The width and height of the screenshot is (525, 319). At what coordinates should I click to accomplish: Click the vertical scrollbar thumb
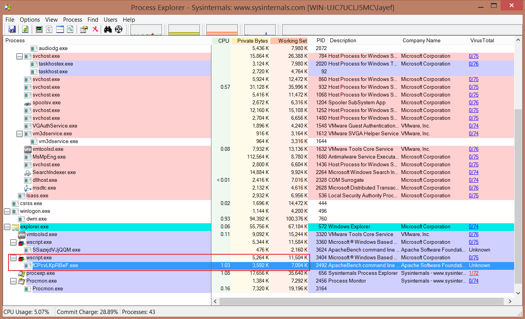518,197
